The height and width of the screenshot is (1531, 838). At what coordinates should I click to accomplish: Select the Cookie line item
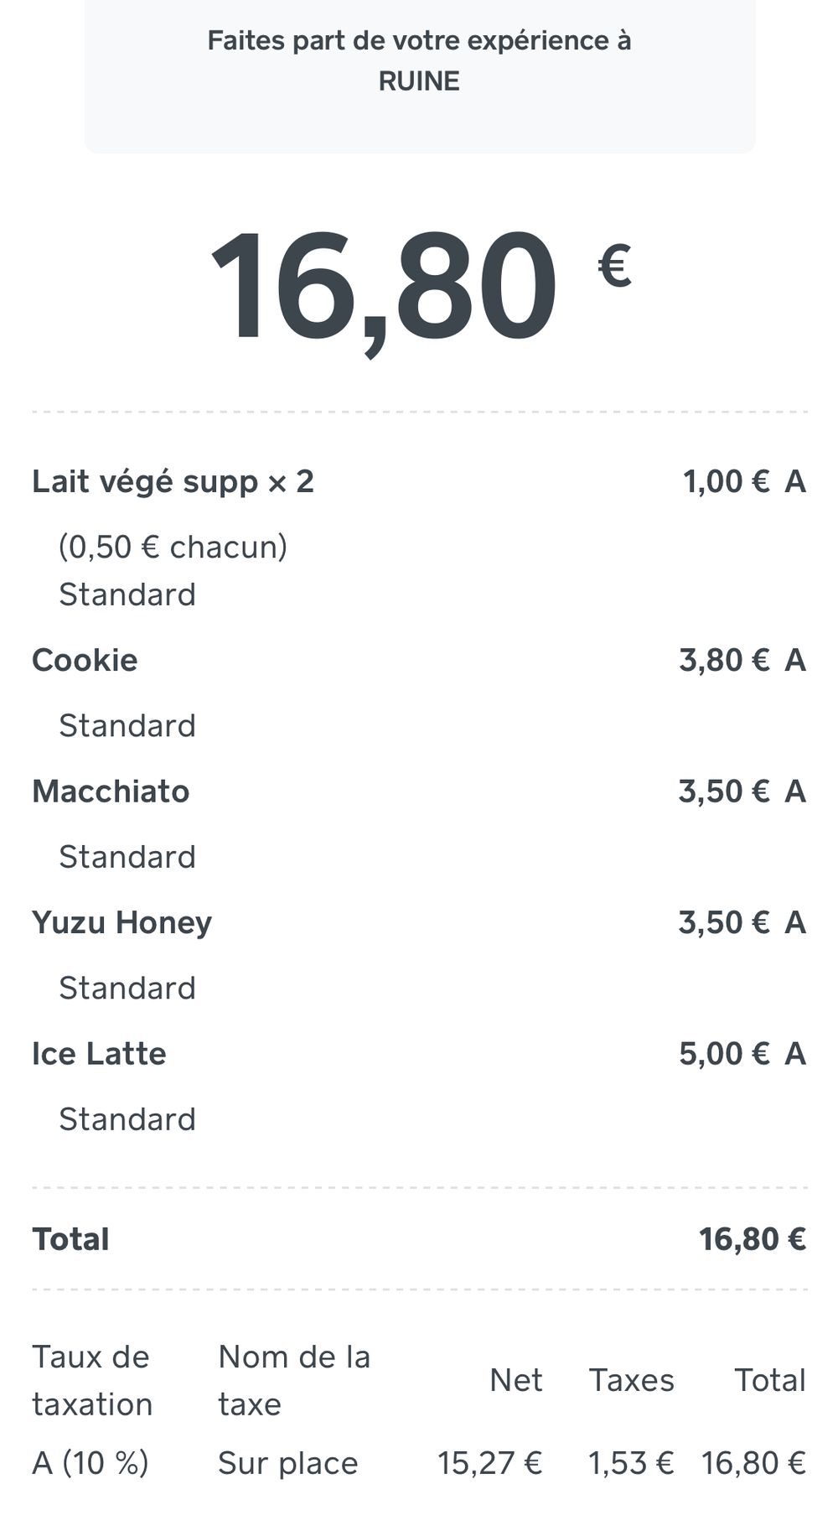tap(85, 660)
